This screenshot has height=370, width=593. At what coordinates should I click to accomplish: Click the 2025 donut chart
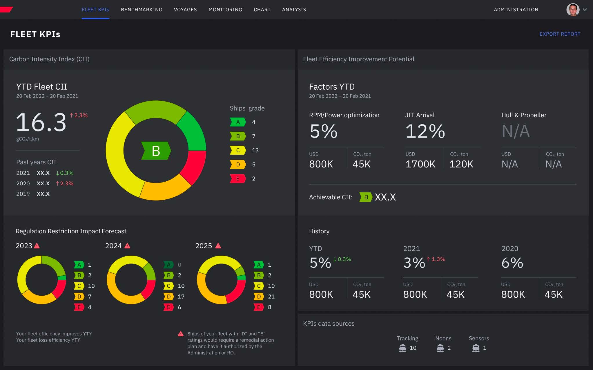[x=221, y=280]
